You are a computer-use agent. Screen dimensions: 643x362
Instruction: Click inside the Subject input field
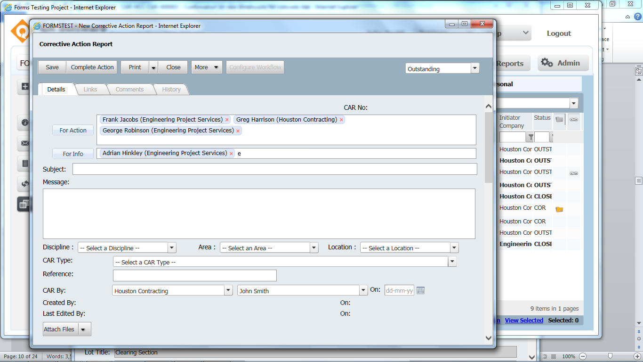pos(274,169)
